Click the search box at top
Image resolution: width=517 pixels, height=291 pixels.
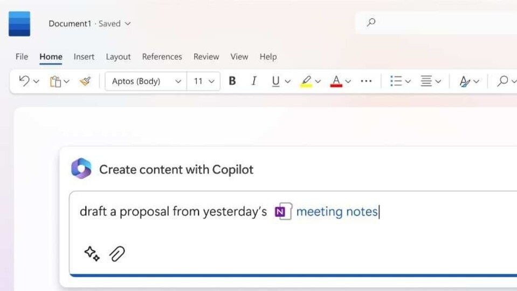click(x=436, y=23)
